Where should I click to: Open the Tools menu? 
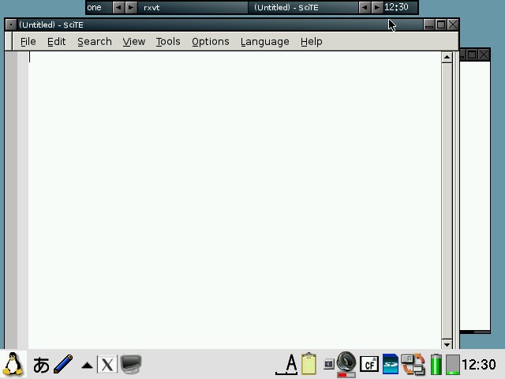[167, 41]
